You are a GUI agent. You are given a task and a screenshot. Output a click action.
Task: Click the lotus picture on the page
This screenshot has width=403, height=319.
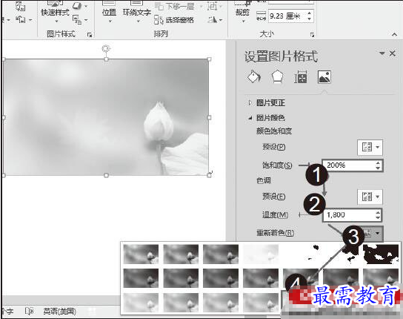pos(106,117)
